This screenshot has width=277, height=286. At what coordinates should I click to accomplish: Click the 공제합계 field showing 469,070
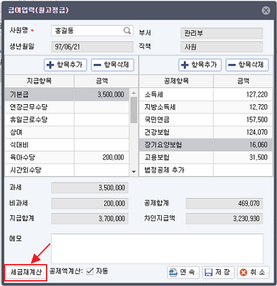[x=225, y=203]
